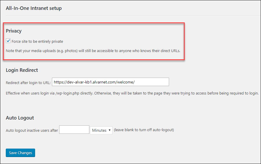Click the wp-login.php explanation text
The image size is (261, 164).
point(132,93)
